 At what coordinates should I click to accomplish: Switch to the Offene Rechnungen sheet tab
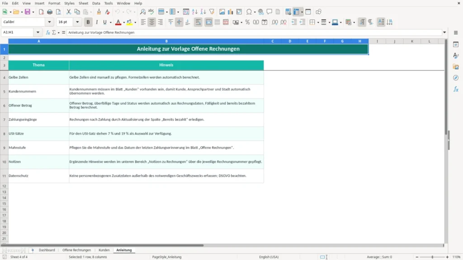click(x=77, y=250)
